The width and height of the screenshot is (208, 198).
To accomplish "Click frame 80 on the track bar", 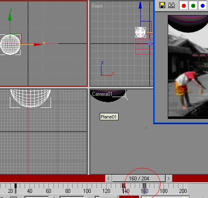I will [x=68, y=191].
